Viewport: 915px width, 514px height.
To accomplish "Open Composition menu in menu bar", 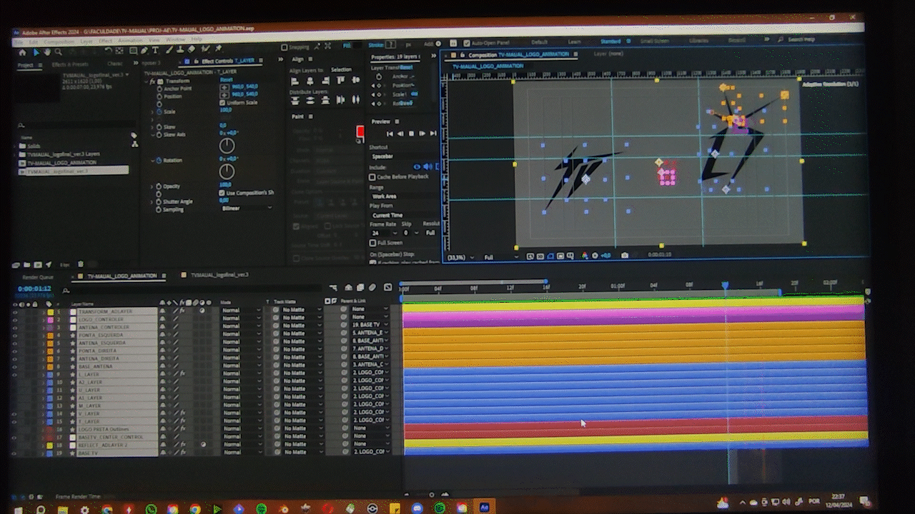I will click(59, 41).
